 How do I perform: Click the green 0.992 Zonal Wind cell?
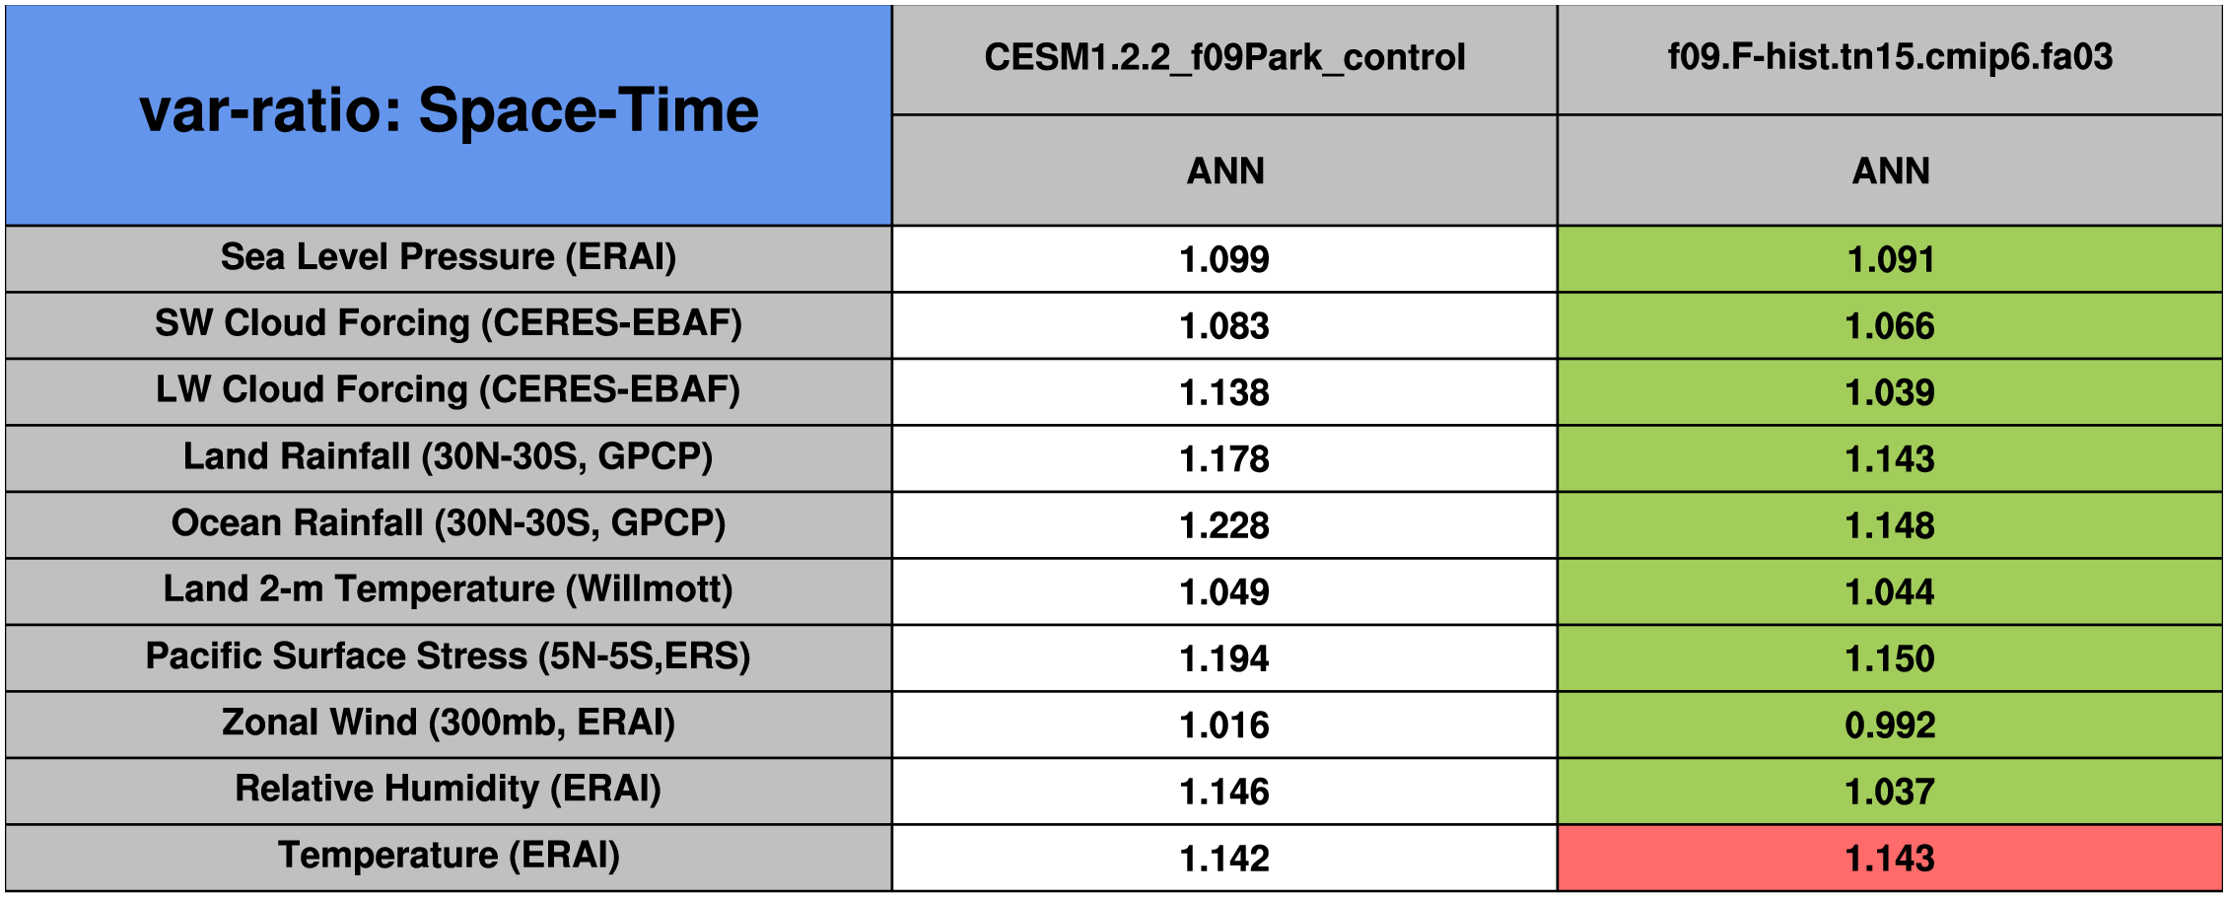(x=1890, y=725)
